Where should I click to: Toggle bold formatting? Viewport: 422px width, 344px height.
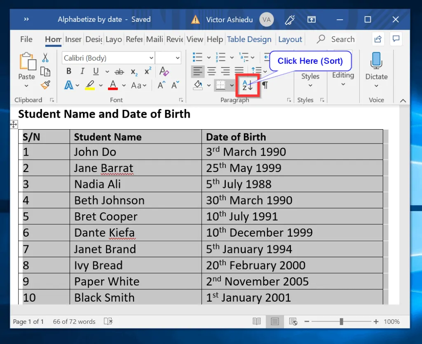(68, 71)
